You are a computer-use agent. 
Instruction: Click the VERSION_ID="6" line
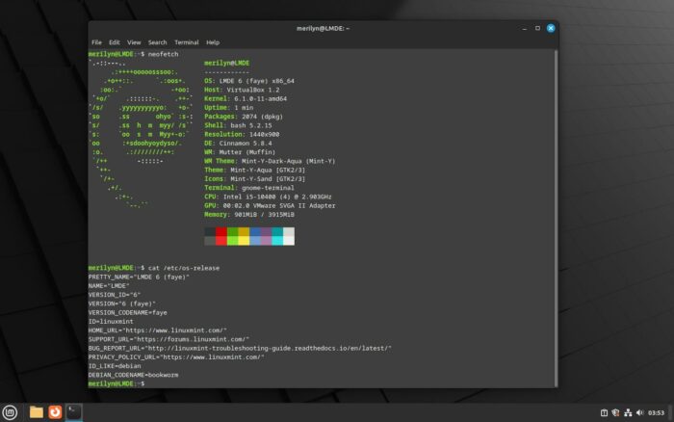point(115,295)
